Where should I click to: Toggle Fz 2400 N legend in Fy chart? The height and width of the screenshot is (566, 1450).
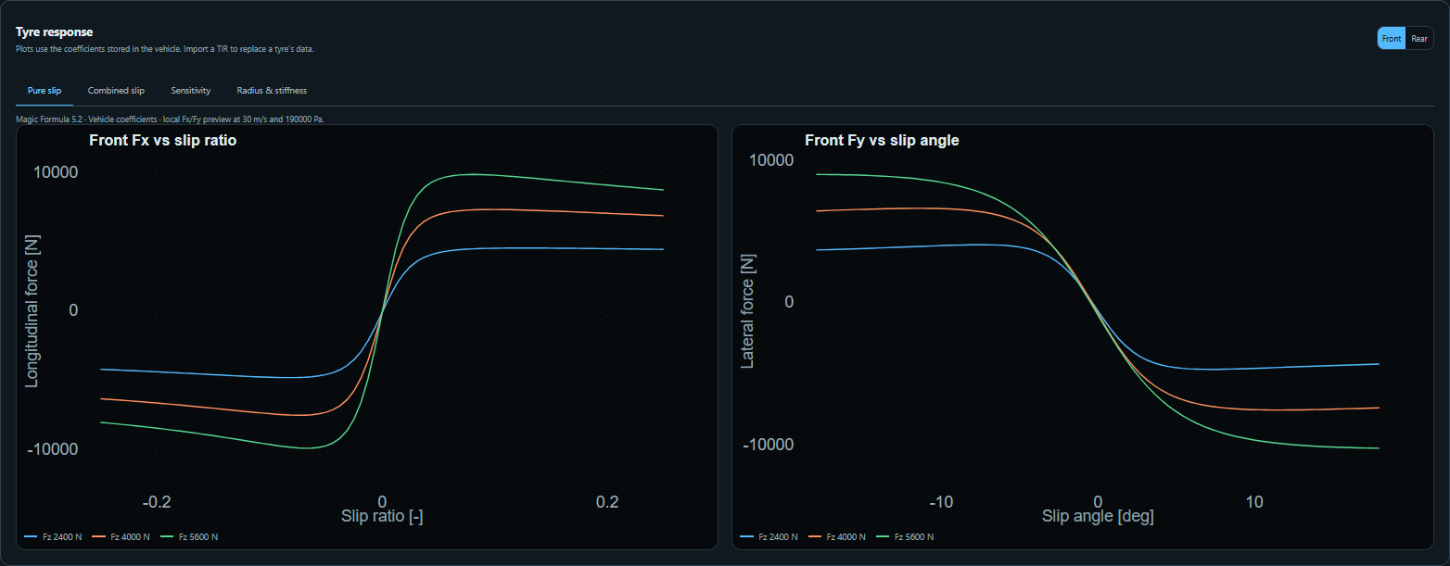tap(770, 537)
